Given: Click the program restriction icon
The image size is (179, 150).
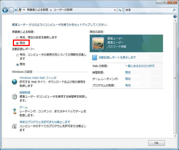Looking at the screenshot, I should coord(14,126).
